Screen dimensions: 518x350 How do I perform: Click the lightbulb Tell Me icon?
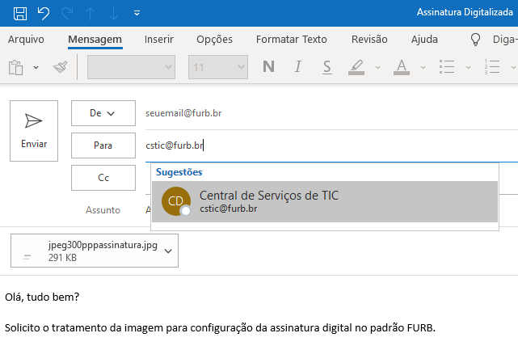point(475,40)
